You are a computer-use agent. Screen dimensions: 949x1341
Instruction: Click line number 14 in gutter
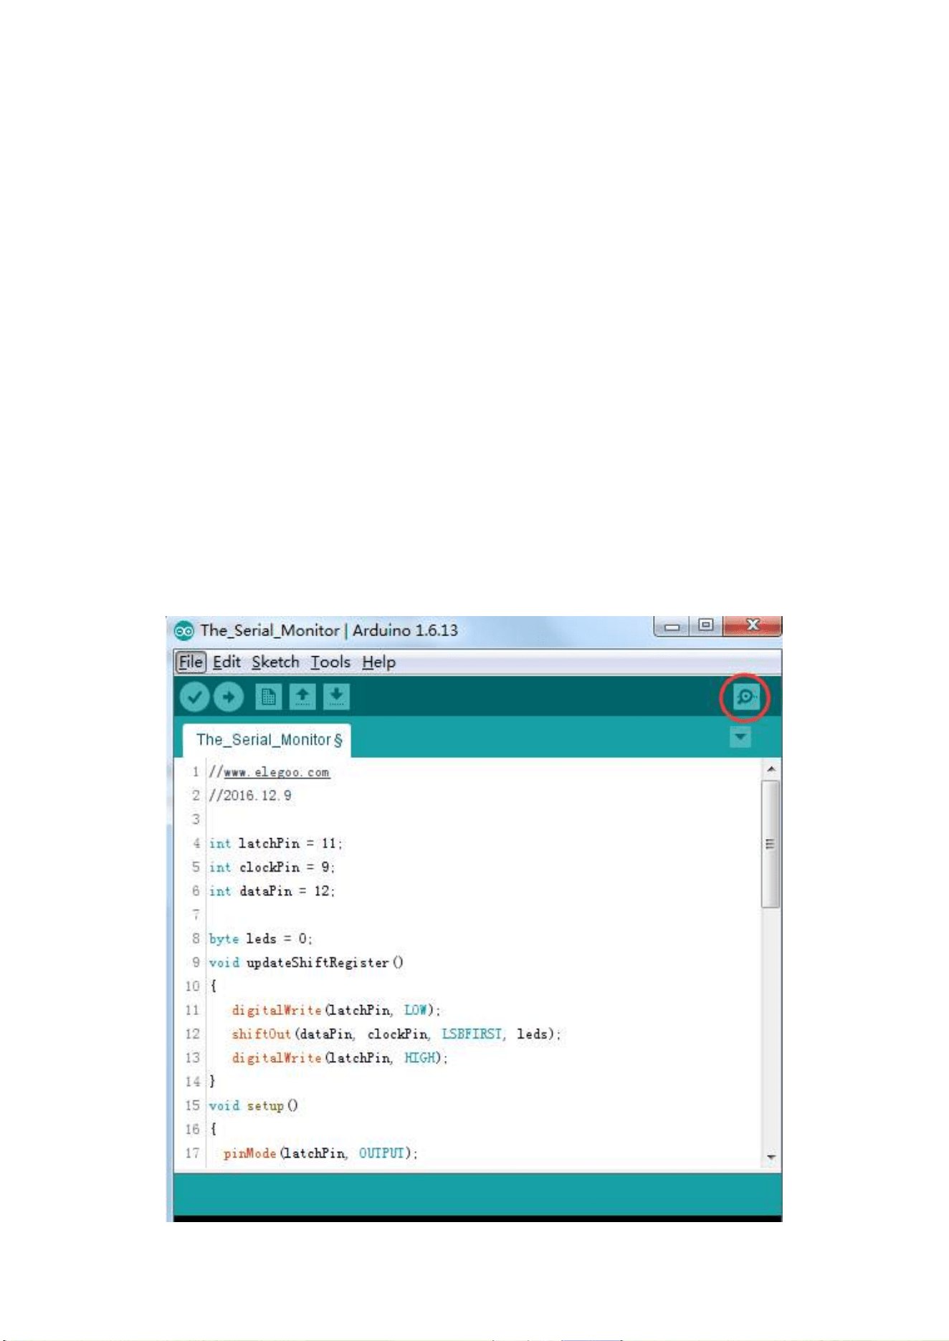pos(192,1081)
